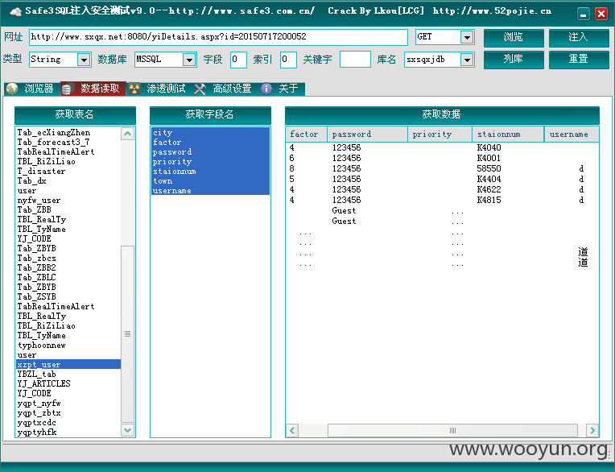Screen dimensions: 615x472
Task: Select the xzpt_user table
Action: 68,365
